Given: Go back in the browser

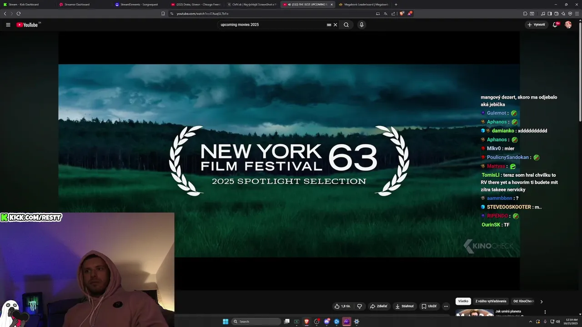Looking at the screenshot, I should (x=5, y=14).
